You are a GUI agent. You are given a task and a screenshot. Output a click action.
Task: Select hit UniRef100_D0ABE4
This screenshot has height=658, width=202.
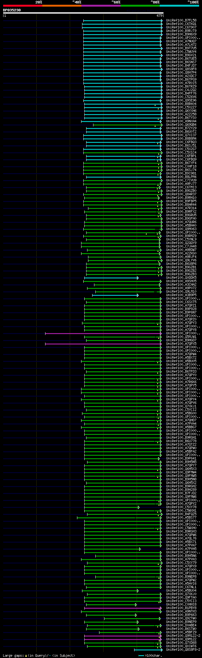[x=181, y=625]
